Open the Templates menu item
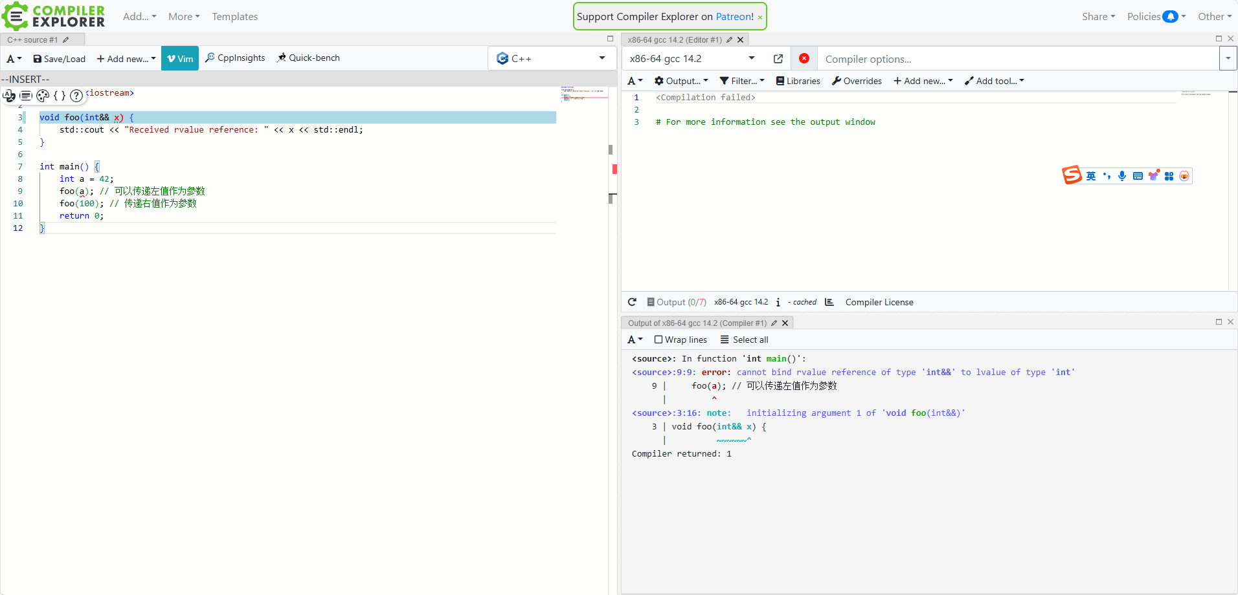This screenshot has height=595, width=1238. [x=234, y=17]
